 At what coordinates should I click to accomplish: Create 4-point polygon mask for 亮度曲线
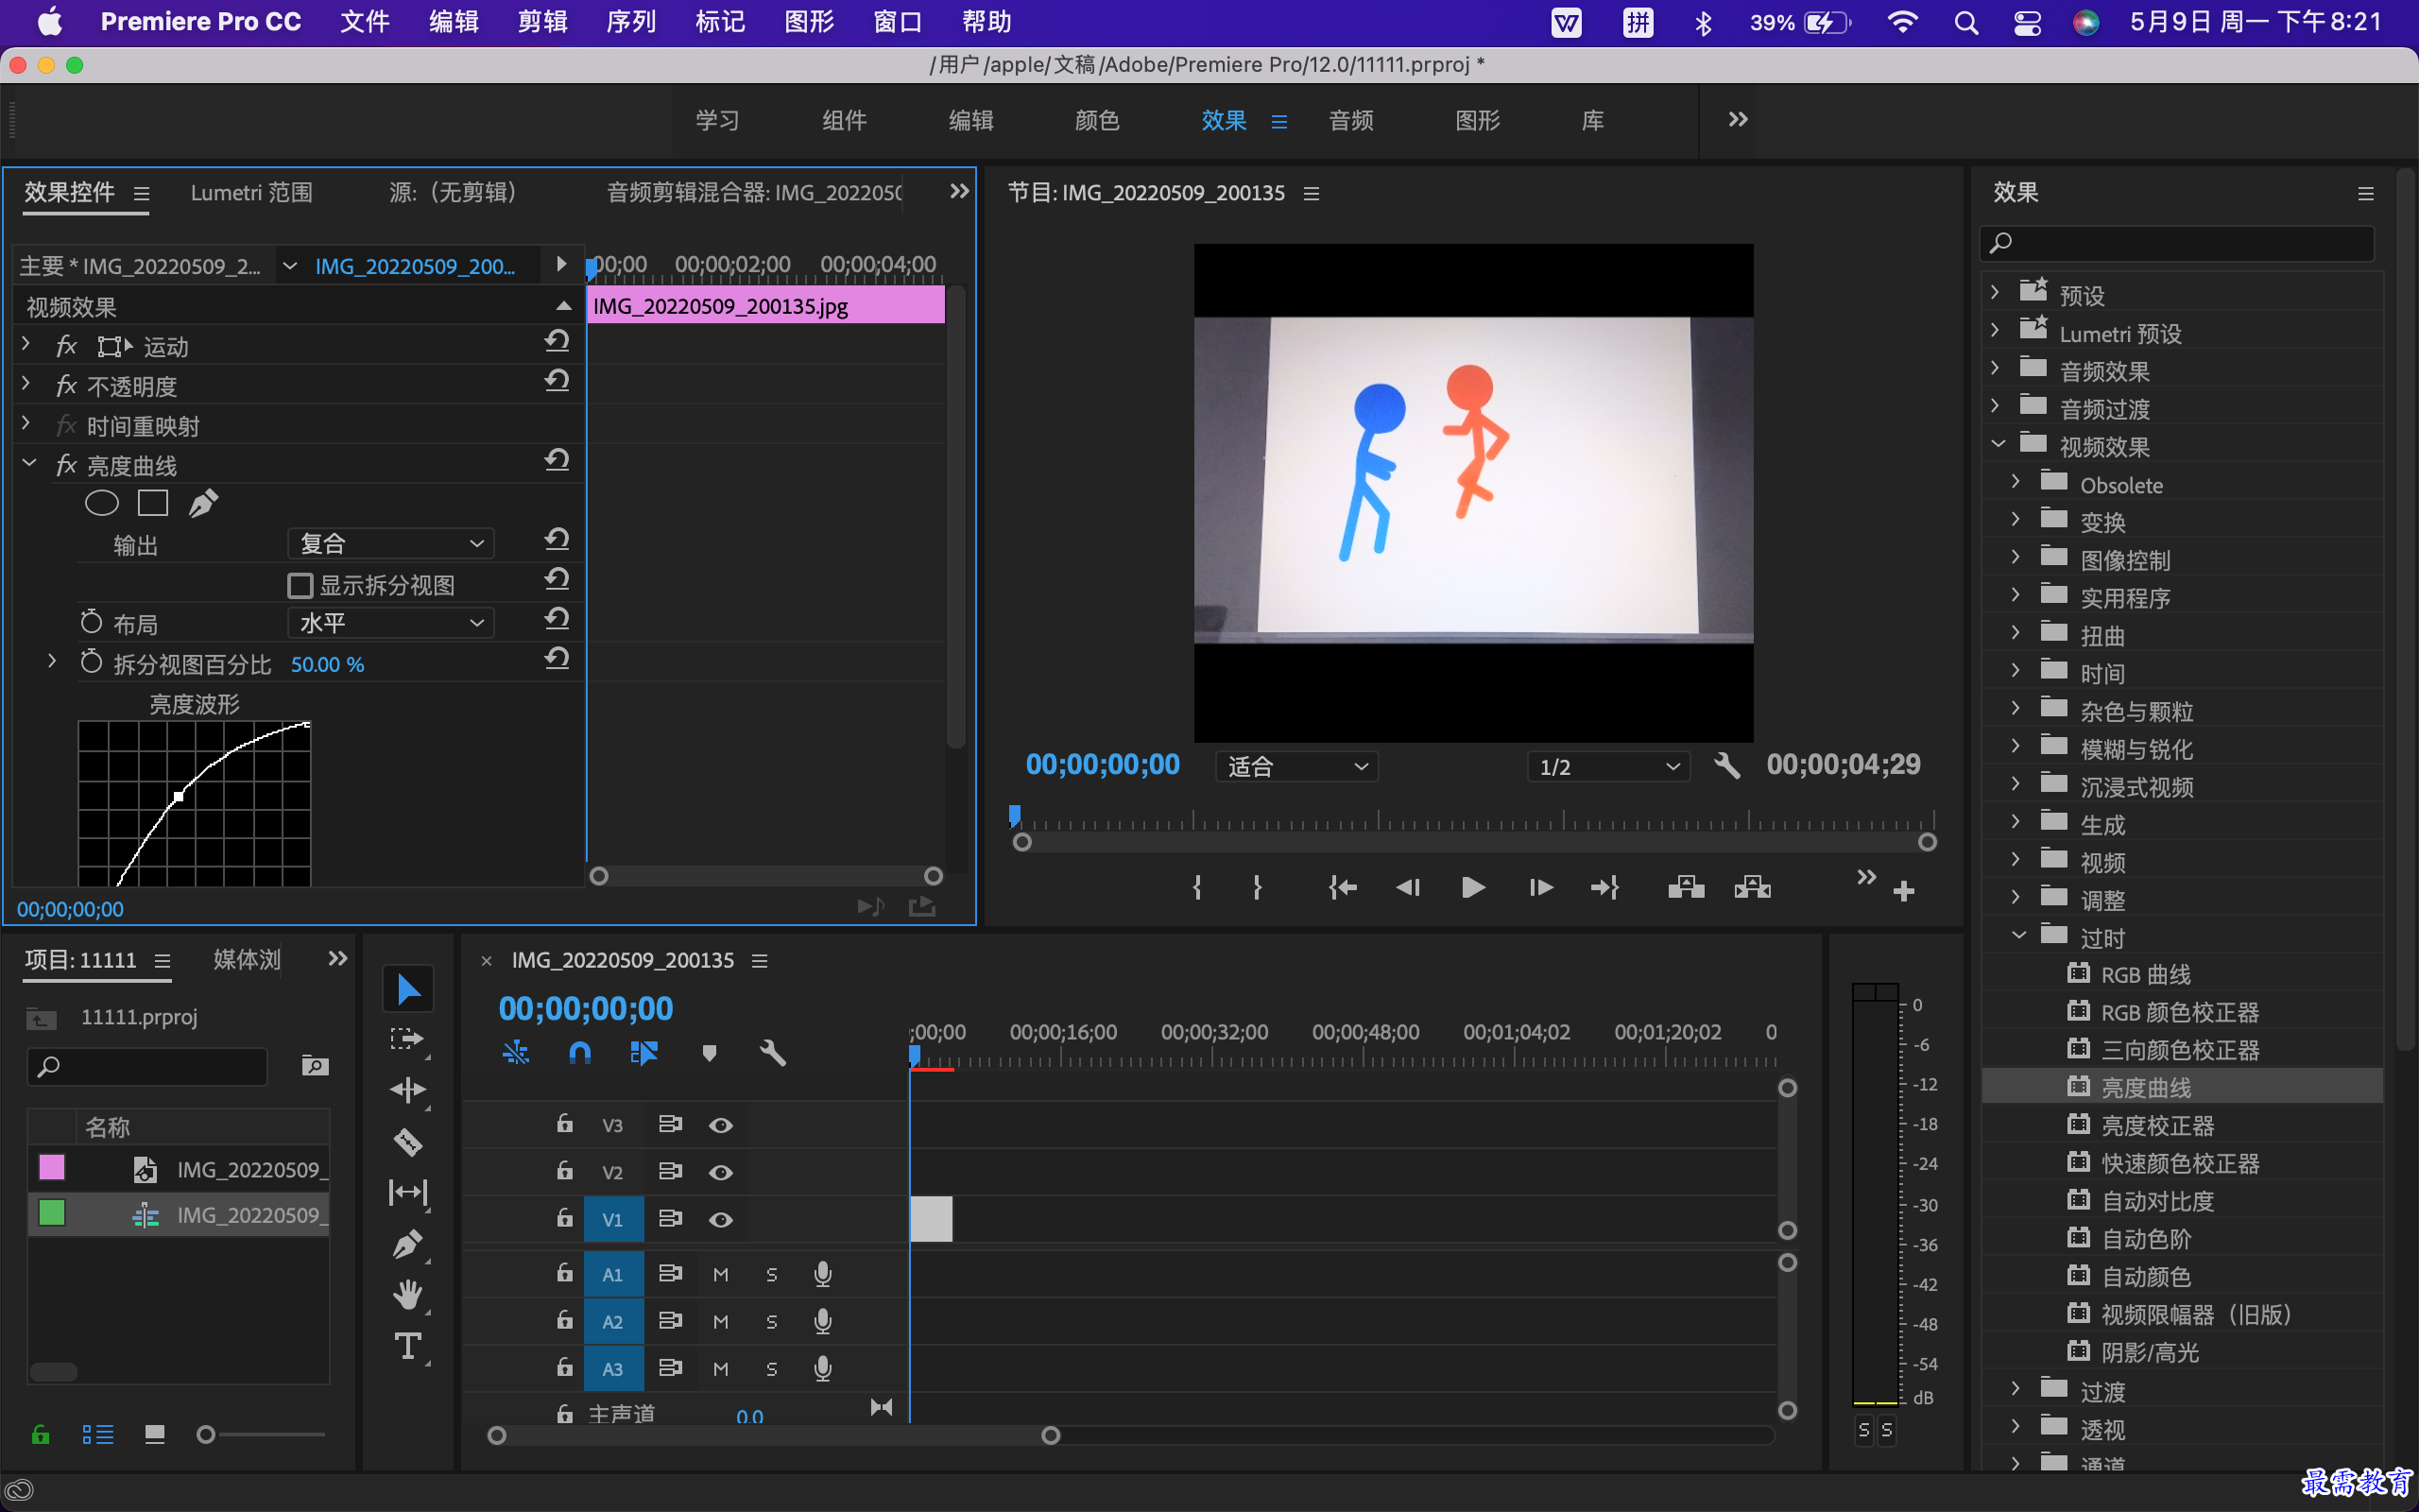pyautogui.click(x=153, y=503)
